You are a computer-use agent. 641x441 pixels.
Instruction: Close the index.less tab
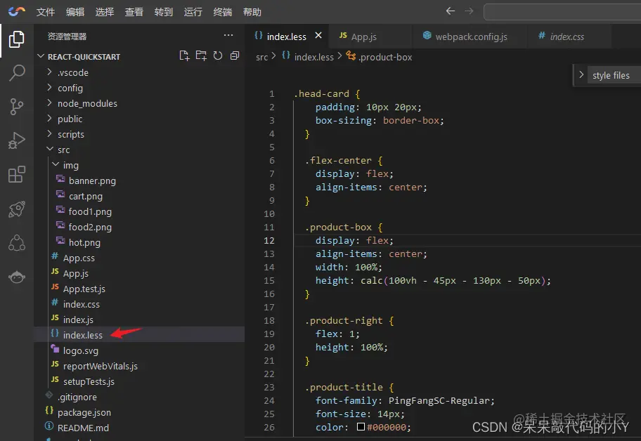click(x=318, y=36)
